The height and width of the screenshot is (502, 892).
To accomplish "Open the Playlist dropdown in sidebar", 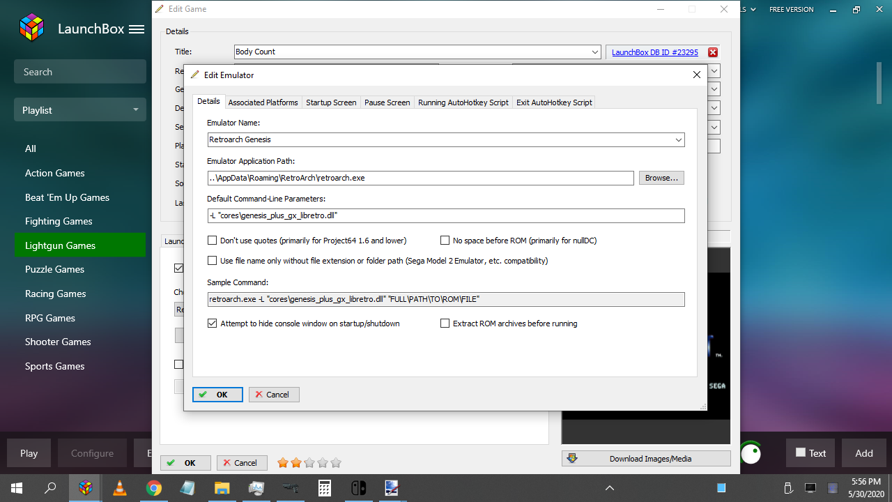I will coord(80,110).
